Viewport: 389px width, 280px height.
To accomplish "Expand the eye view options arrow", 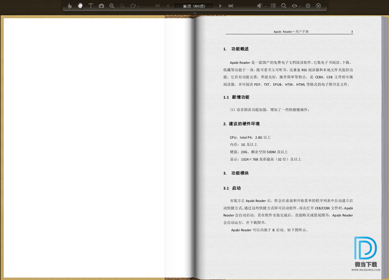I will 300,6.
